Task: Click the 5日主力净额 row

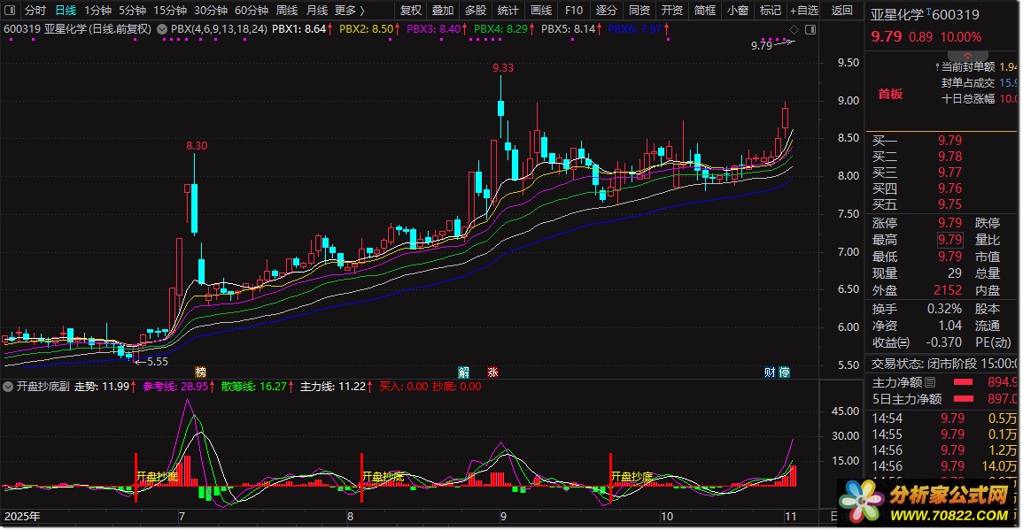Action: tap(943, 399)
